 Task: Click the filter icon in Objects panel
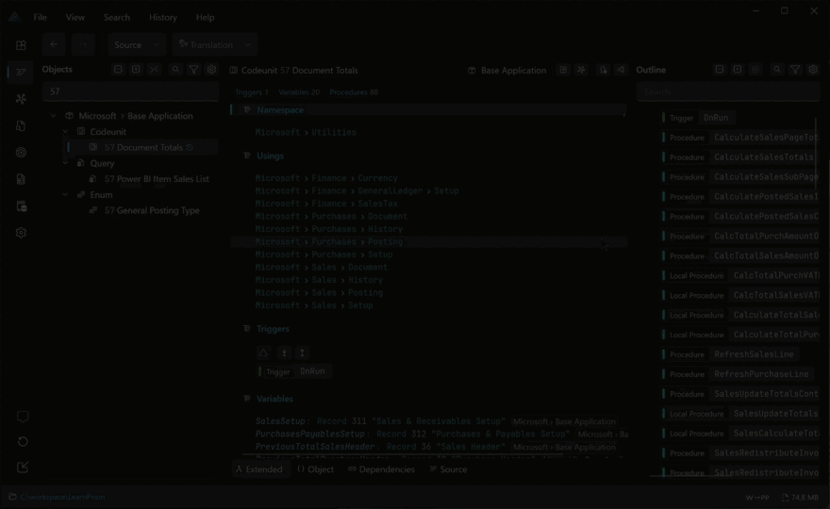(193, 70)
